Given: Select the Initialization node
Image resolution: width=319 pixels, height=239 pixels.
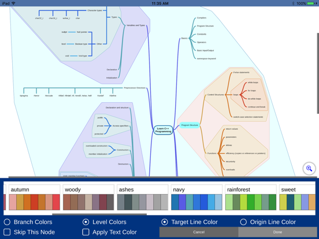Looking at the screenshot, I should [112, 77].
